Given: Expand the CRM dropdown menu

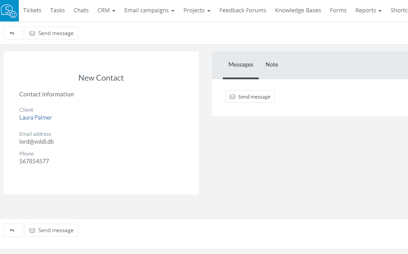Looking at the screenshot, I should [106, 11].
